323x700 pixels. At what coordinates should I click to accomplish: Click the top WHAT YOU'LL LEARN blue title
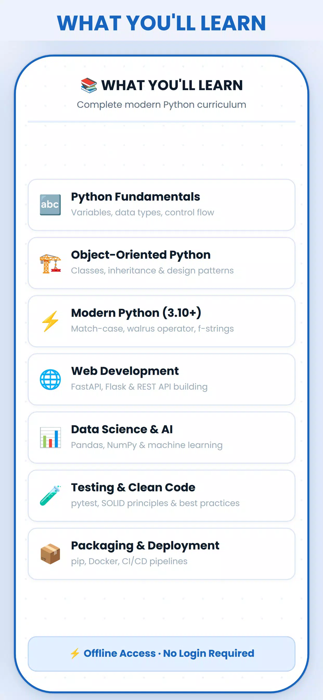point(161,23)
